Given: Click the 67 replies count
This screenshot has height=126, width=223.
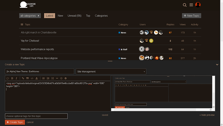Looking at the screenshot, I should (170, 33).
